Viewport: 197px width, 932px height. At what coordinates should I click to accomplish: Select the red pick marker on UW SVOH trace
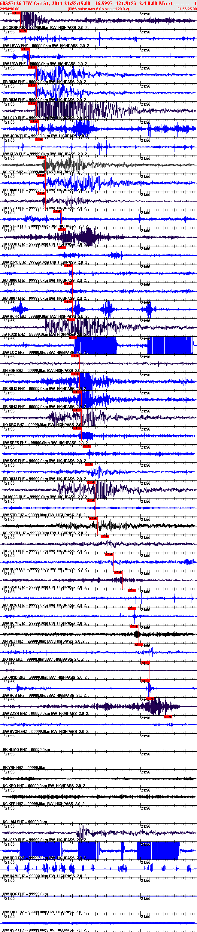[x=168, y=717]
